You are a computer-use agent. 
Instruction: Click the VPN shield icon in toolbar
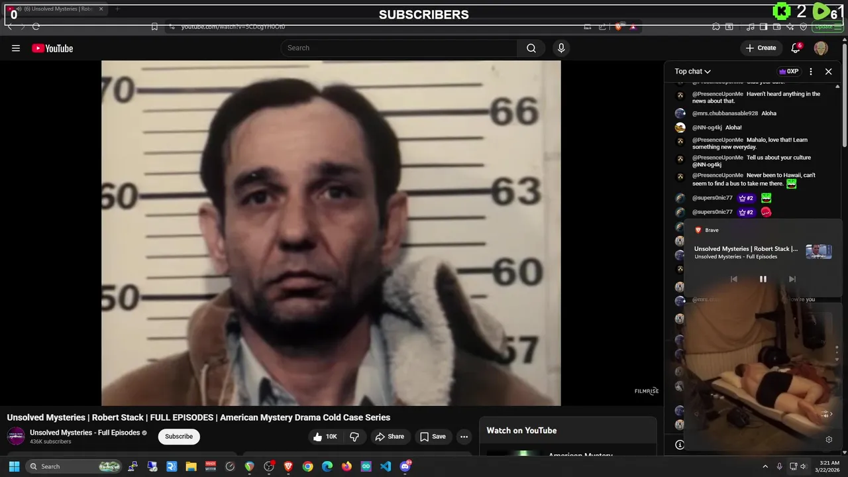(x=803, y=26)
